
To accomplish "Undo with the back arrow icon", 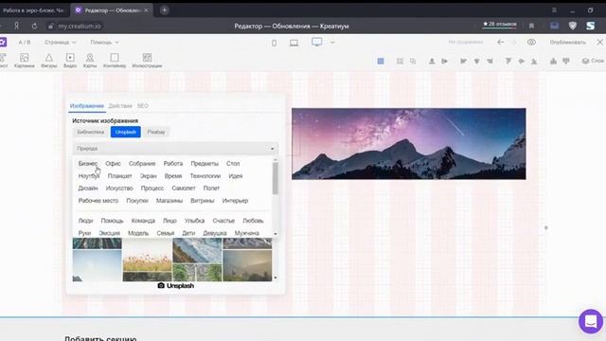I will (x=501, y=42).
